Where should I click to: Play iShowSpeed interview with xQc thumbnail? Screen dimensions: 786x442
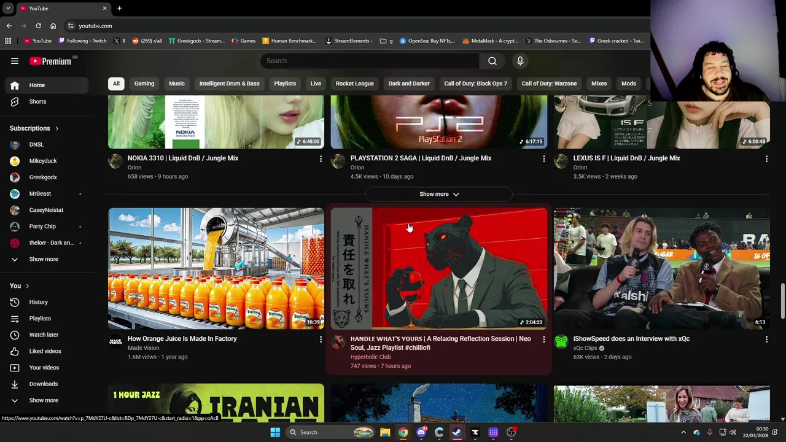[662, 268]
